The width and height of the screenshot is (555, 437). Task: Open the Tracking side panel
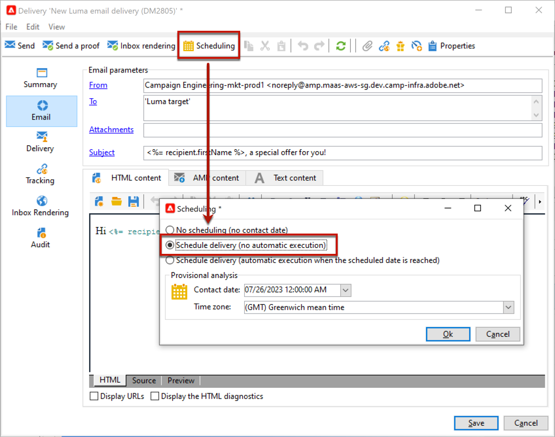[x=41, y=174]
